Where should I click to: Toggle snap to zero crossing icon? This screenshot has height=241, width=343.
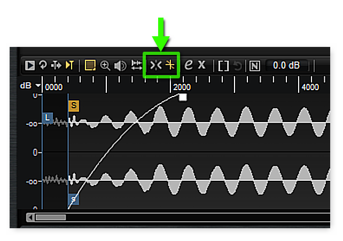pyautogui.click(x=156, y=65)
